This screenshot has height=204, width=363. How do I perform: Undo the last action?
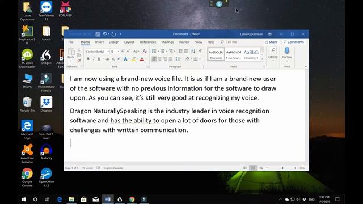104,34
